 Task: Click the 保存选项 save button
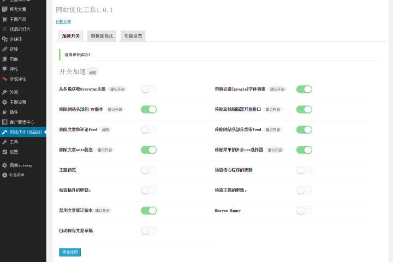pos(70,252)
